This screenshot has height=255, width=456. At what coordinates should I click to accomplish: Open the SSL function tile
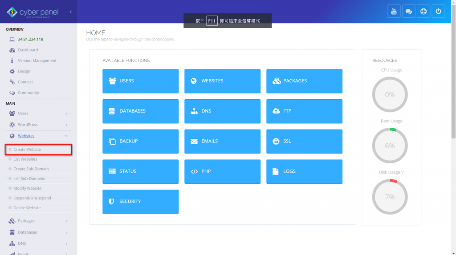[304, 142]
